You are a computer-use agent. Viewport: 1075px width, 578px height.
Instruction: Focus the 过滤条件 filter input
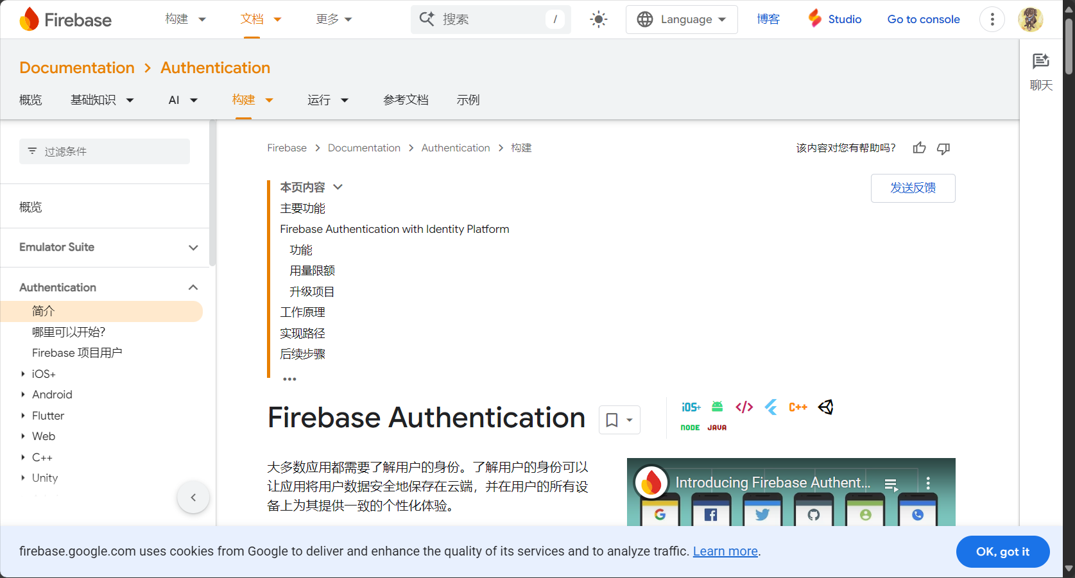coord(105,151)
